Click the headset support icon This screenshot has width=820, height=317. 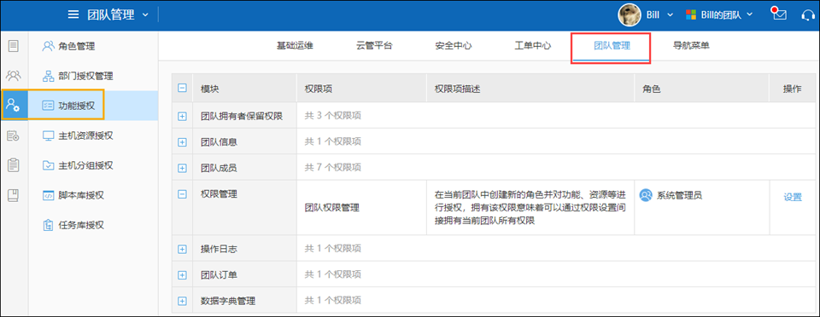808,15
